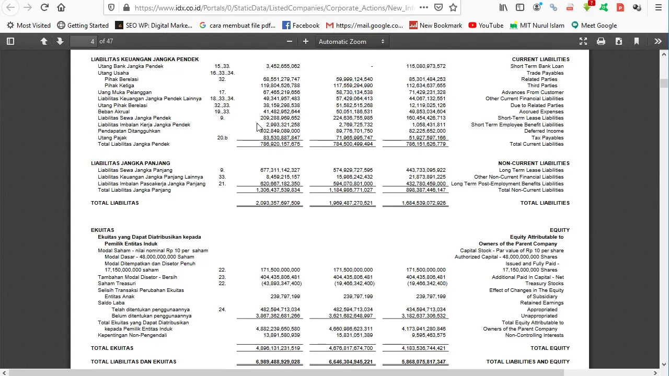The image size is (669, 376).
Task: Open YouTube bookmark
Action: click(486, 25)
